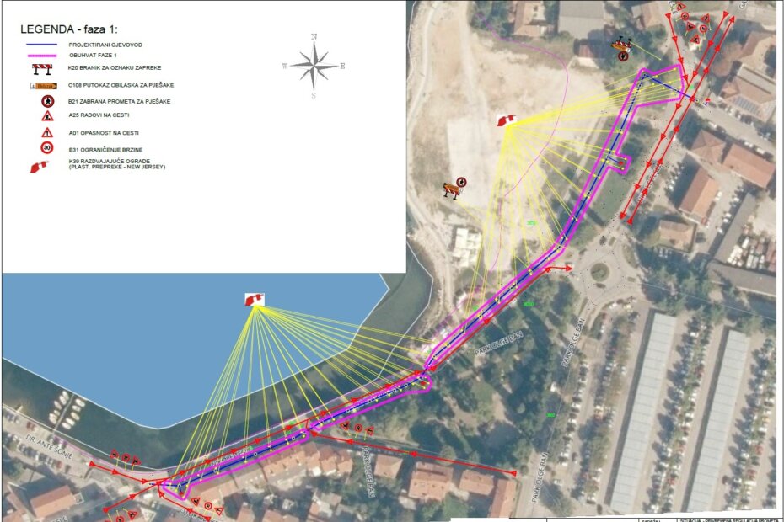Select the New Jersey barrier marker on gravel lot

click(507, 121)
